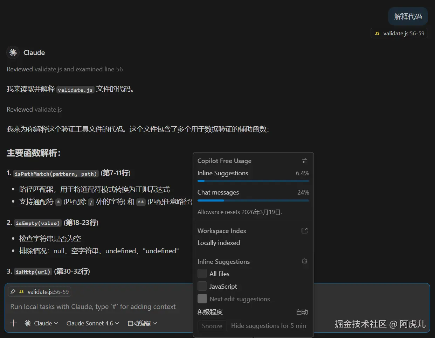Image resolution: width=435 pixels, height=338 pixels.
Task: Click isEmpty(value) code label
Action: tap(38, 223)
